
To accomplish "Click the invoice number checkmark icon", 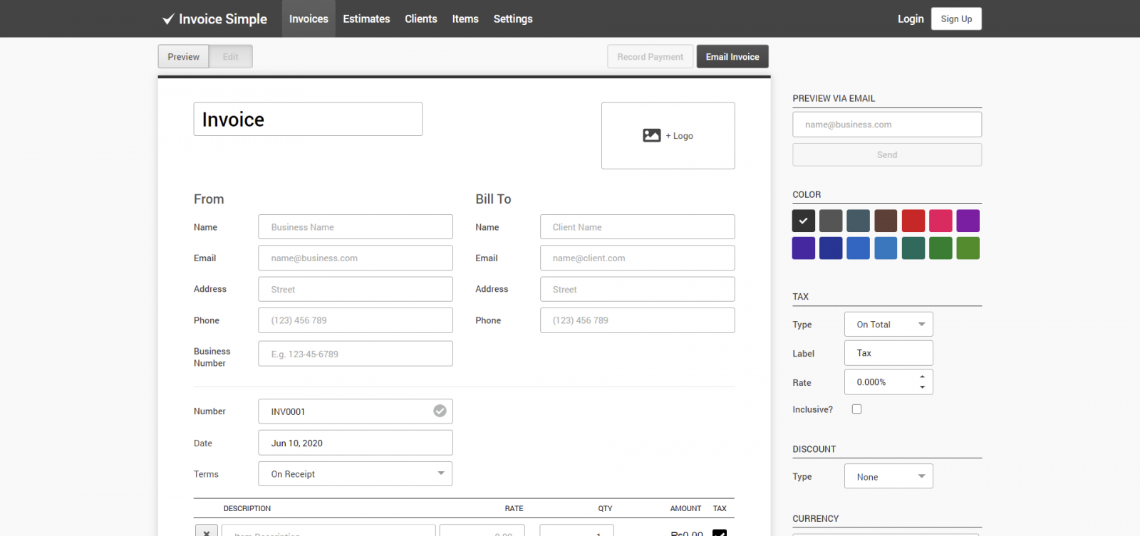I will pos(440,411).
